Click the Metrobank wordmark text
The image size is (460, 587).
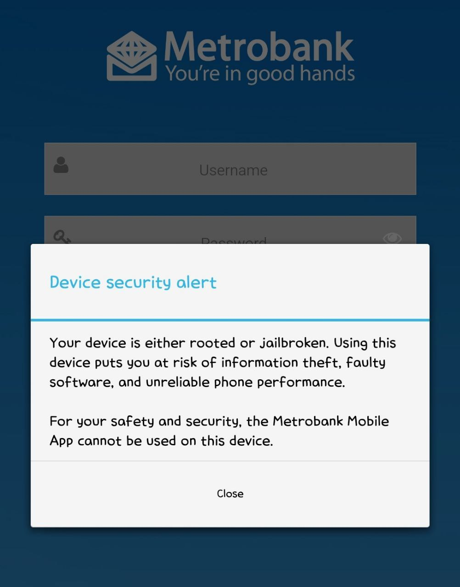[x=259, y=46]
